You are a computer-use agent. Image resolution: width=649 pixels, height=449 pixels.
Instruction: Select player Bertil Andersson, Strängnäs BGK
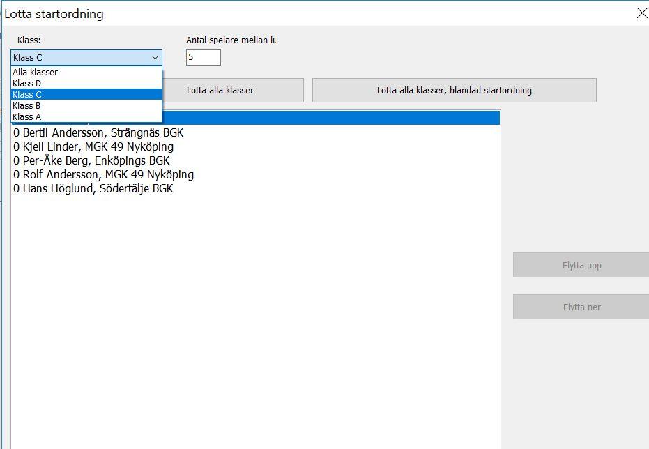(255, 133)
